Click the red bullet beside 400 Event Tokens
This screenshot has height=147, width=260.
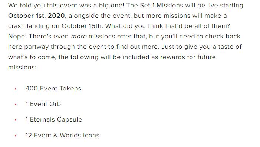[16, 89]
